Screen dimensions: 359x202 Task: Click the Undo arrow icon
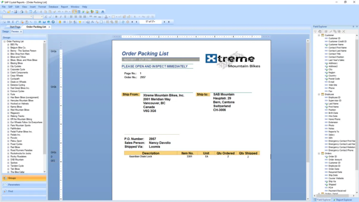pyautogui.click(x=59, y=12)
